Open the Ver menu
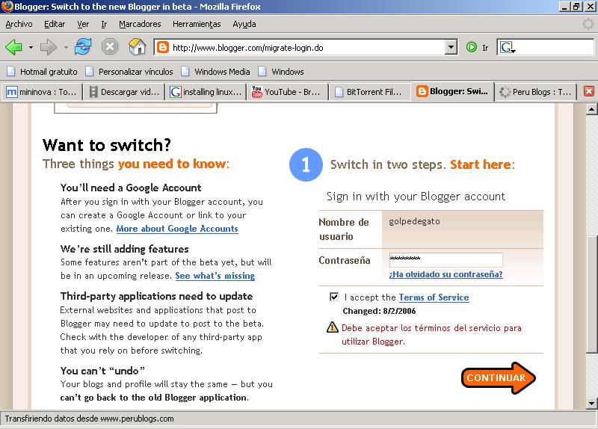598x429 pixels. coord(83,24)
